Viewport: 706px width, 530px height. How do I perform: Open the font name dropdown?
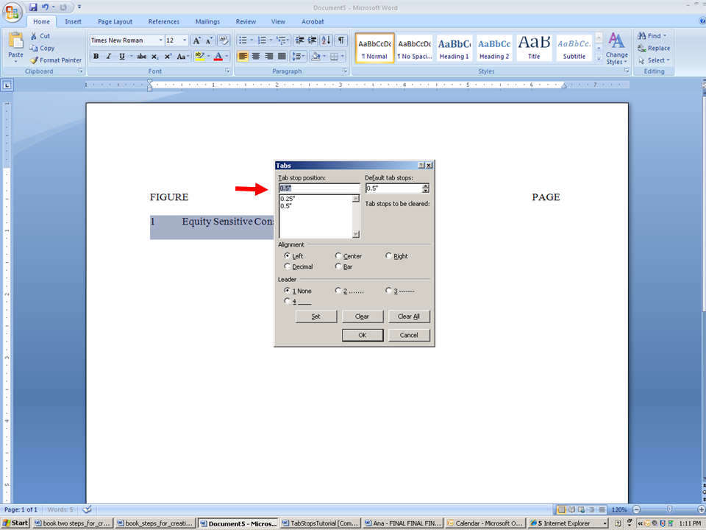point(160,40)
